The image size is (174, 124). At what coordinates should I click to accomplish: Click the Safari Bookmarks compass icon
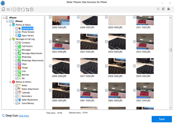(19, 100)
